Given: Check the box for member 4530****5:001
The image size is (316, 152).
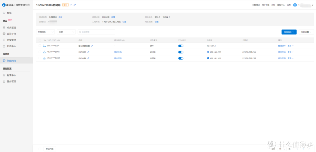Looking at the screenshot, I should click(40, 52).
